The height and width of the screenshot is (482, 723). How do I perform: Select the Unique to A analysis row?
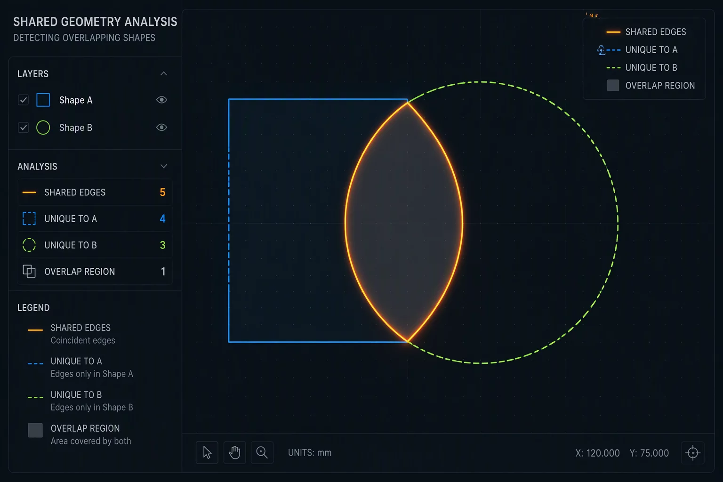[95, 218]
